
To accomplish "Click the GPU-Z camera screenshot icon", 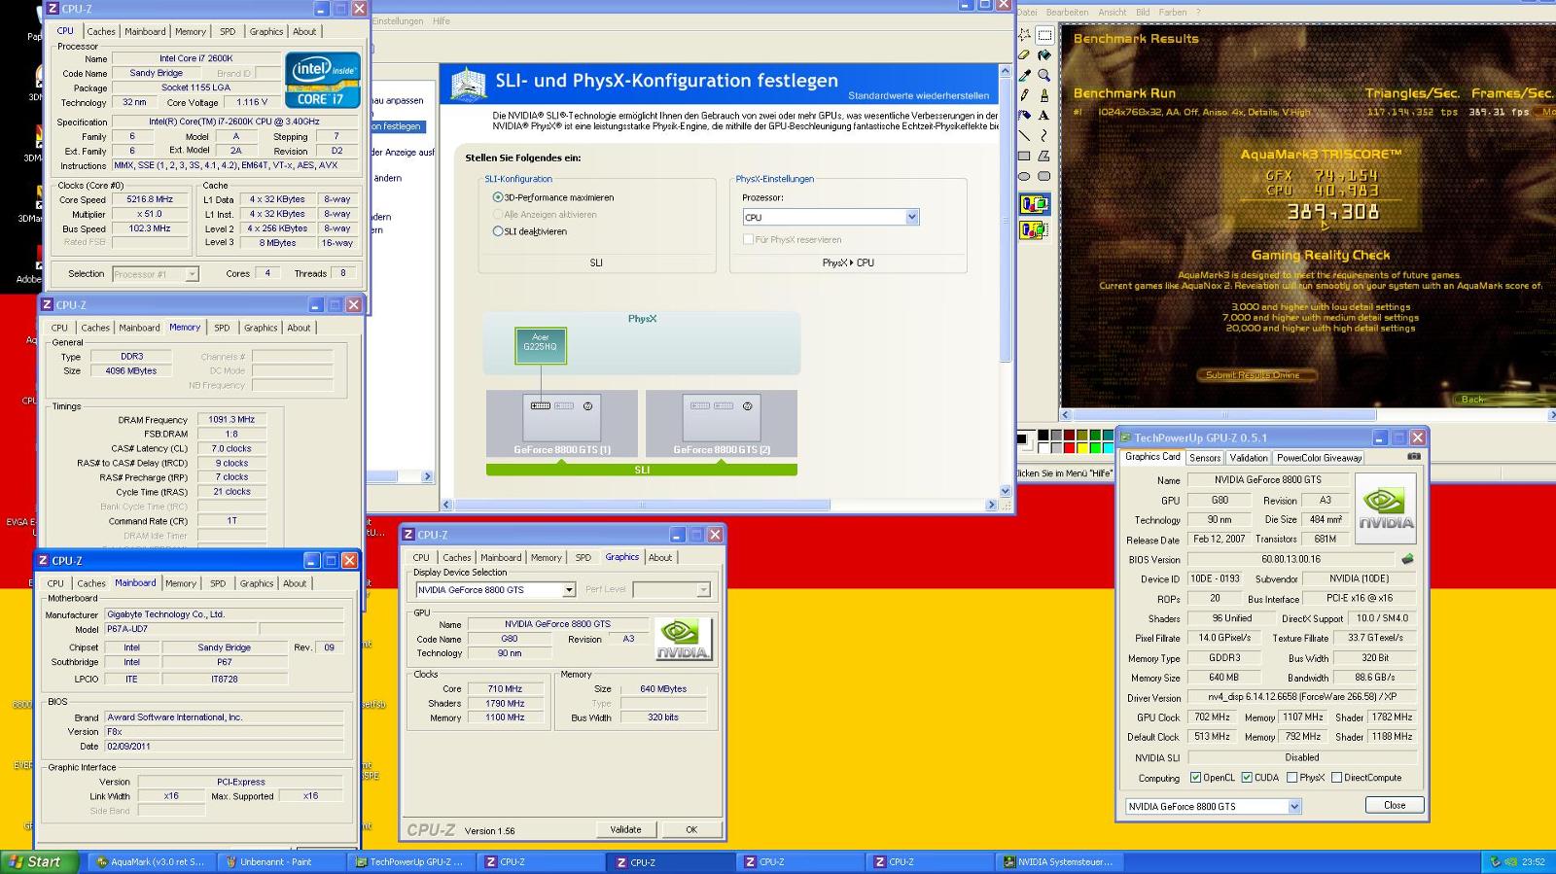I will (1413, 456).
